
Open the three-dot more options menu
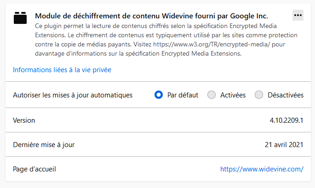coord(298,15)
